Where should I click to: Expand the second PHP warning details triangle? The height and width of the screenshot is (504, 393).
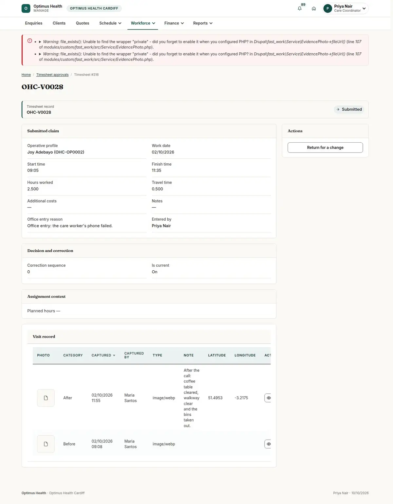pyautogui.click(x=40, y=54)
